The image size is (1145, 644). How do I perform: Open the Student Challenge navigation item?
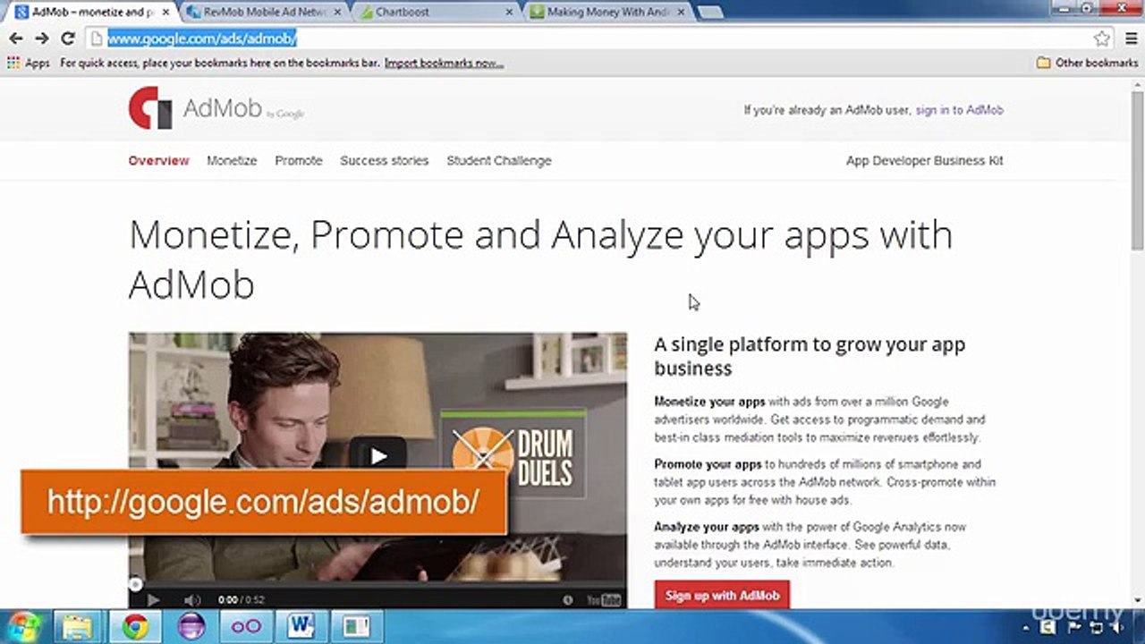pyautogui.click(x=499, y=161)
